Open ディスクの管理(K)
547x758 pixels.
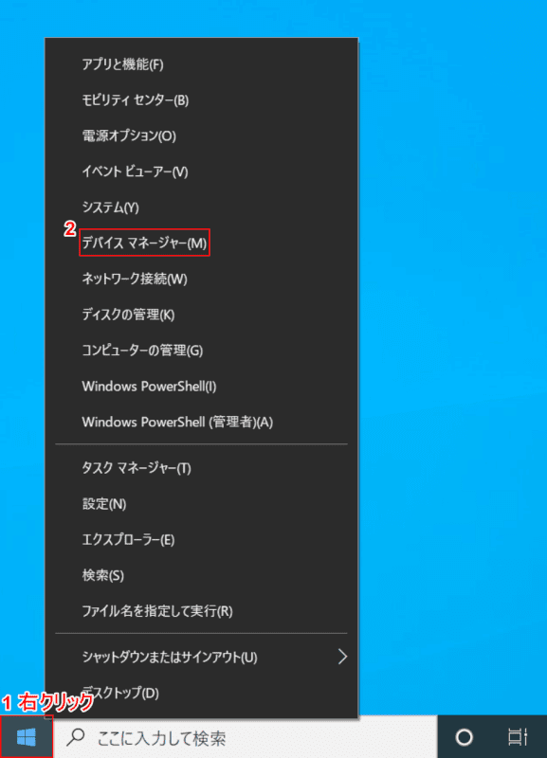pyautogui.click(x=201, y=315)
